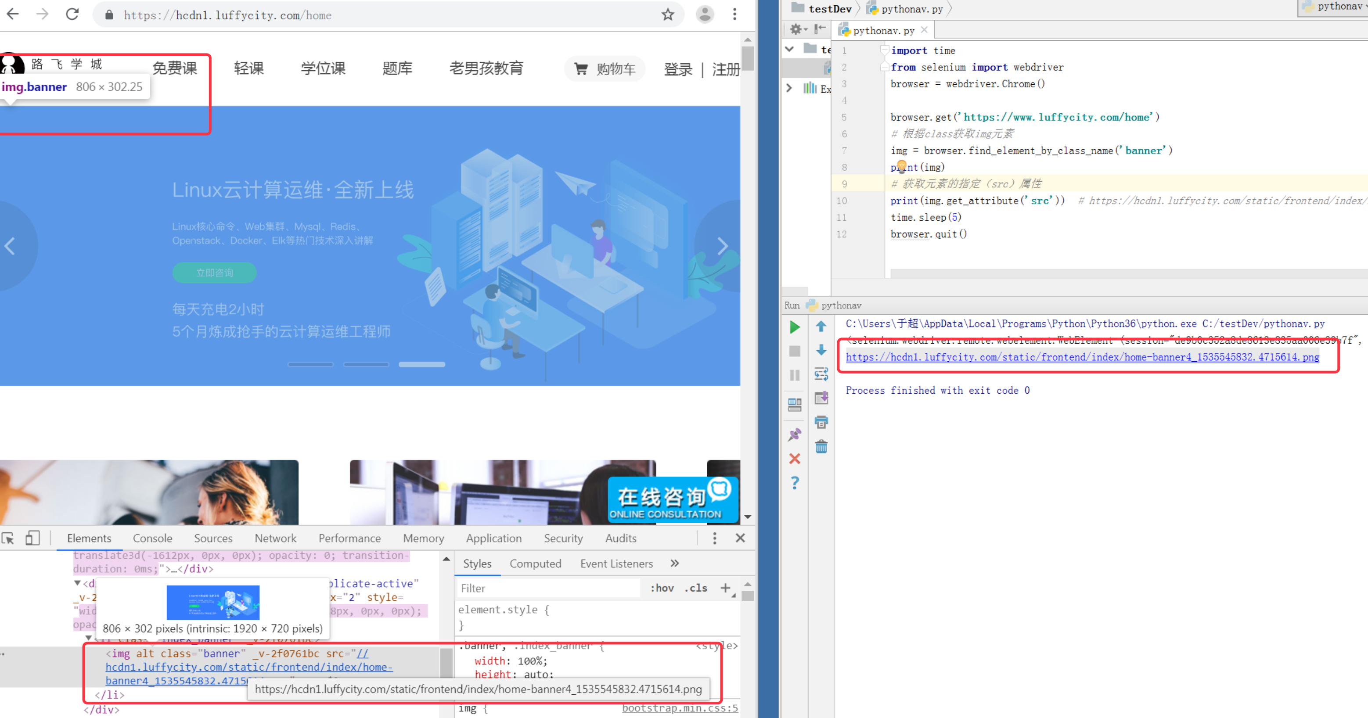Expand more Styles pane tabs with chevron
Screen dimensions: 1368x718
(x=674, y=564)
